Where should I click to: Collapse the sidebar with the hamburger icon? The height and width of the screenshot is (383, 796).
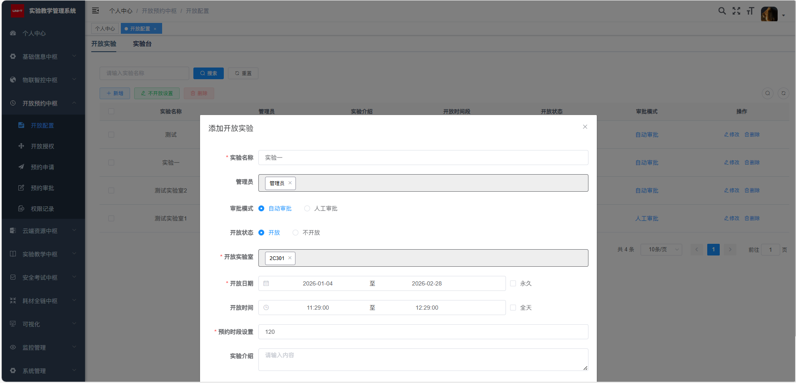pyautogui.click(x=95, y=11)
